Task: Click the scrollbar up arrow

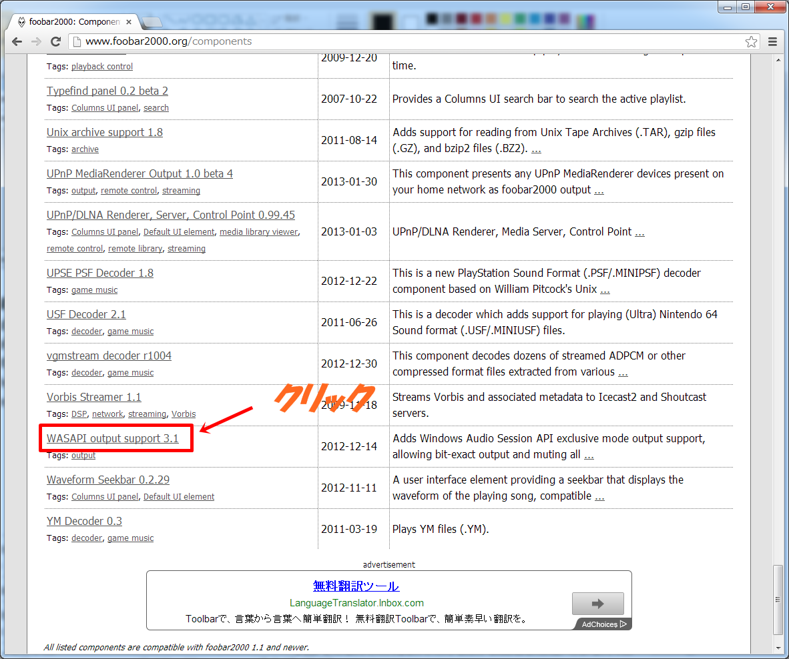Action: point(778,60)
